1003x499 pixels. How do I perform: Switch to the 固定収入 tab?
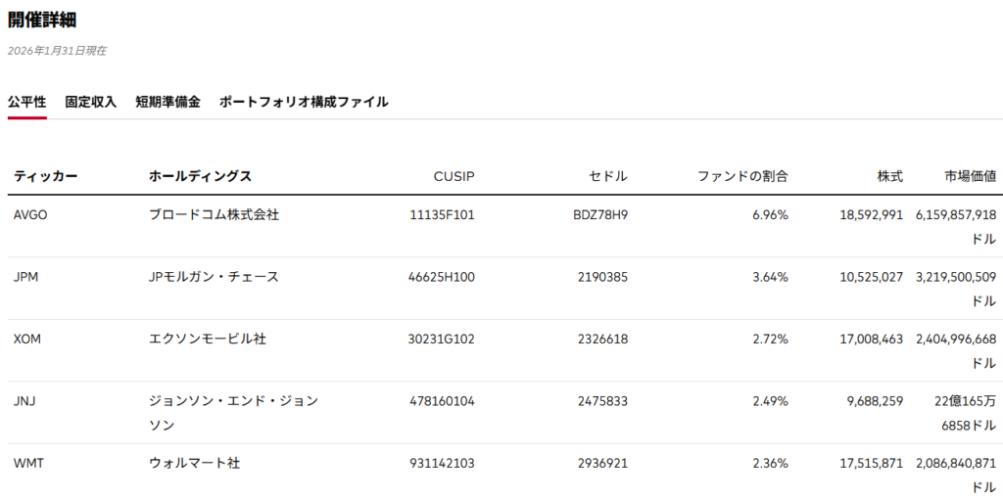pos(90,102)
